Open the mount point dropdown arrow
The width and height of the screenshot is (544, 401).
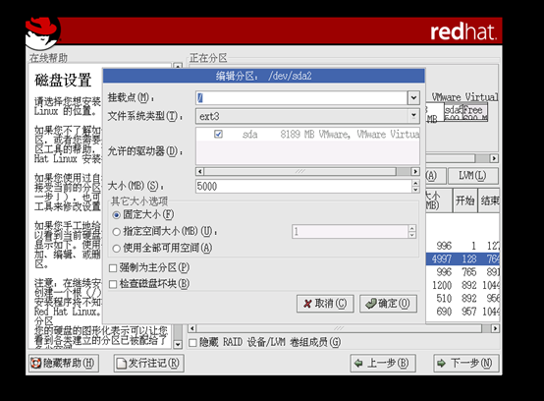[x=413, y=98]
